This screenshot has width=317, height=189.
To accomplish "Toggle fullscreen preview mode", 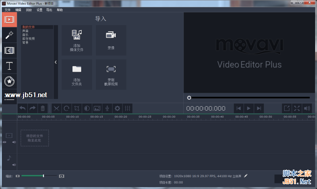I will pyautogui.click(x=297, y=108).
